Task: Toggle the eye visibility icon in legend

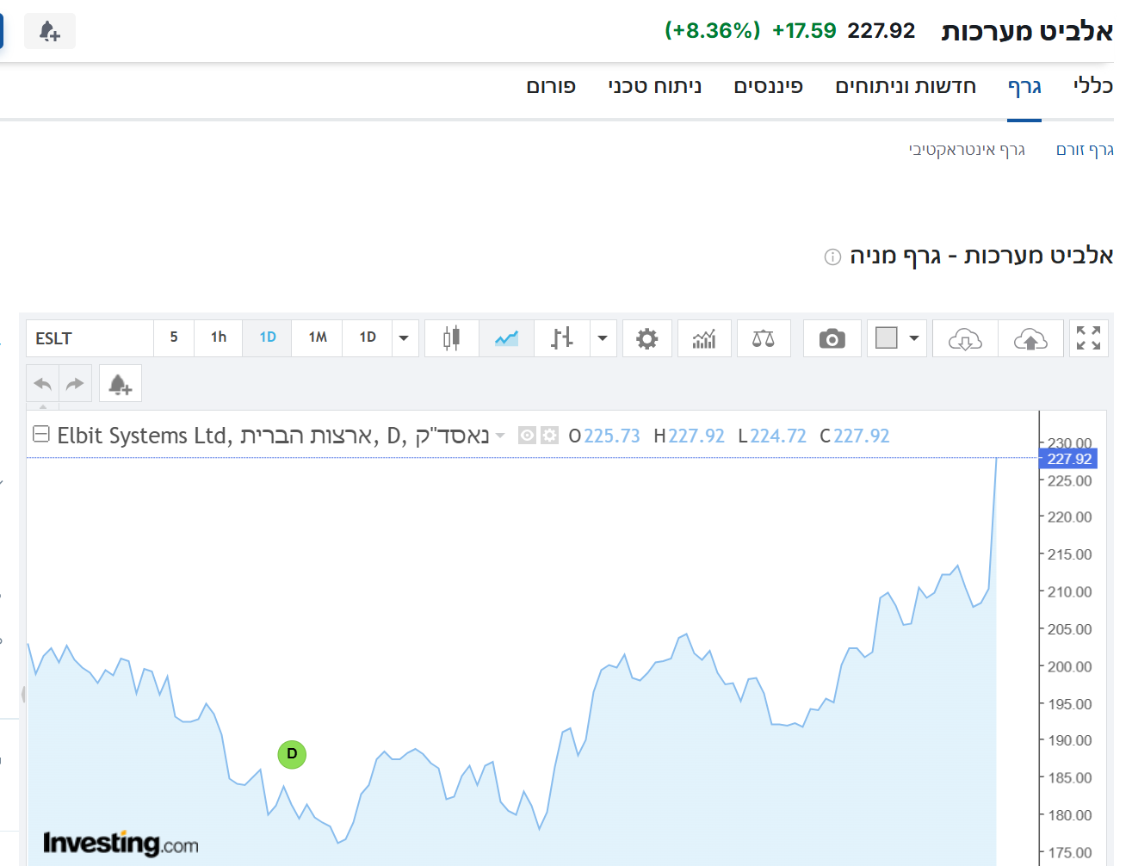Action: click(x=527, y=436)
